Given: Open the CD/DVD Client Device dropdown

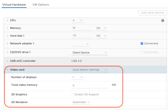Looking at the screenshot, I should (x=89, y=53).
